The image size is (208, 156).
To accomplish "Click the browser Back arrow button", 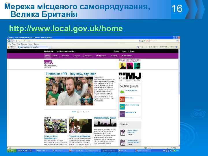I will click(9, 41).
